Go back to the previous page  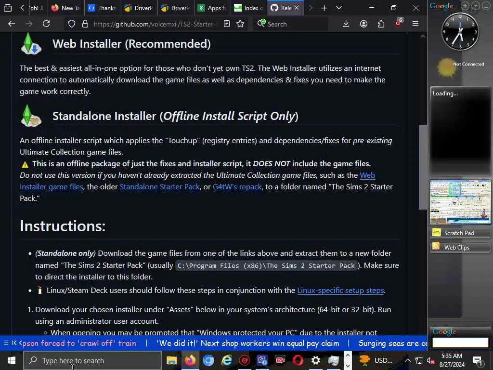tap(12, 24)
